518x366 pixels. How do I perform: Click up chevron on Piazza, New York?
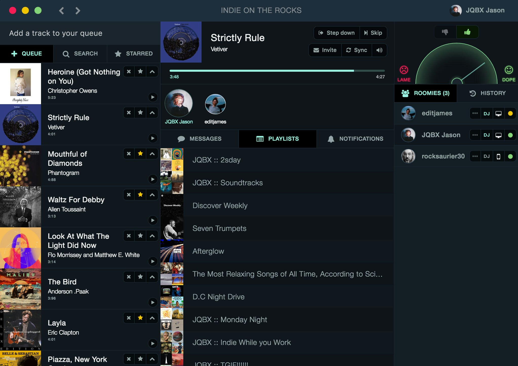point(152,359)
